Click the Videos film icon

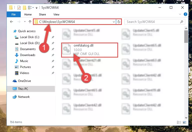pyautogui.click(x=17, y=73)
